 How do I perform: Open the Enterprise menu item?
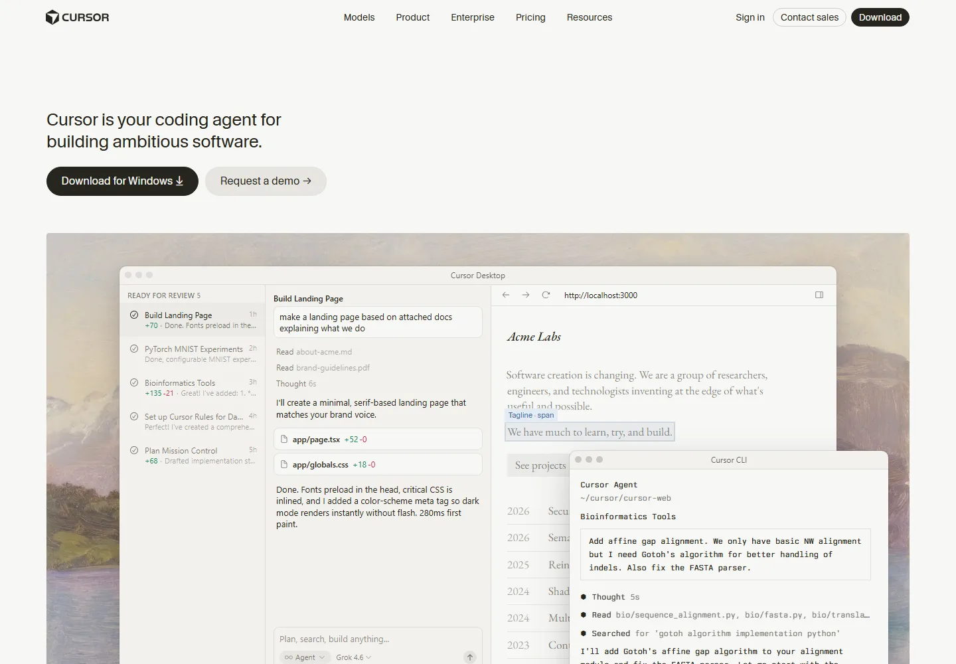click(473, 17)
